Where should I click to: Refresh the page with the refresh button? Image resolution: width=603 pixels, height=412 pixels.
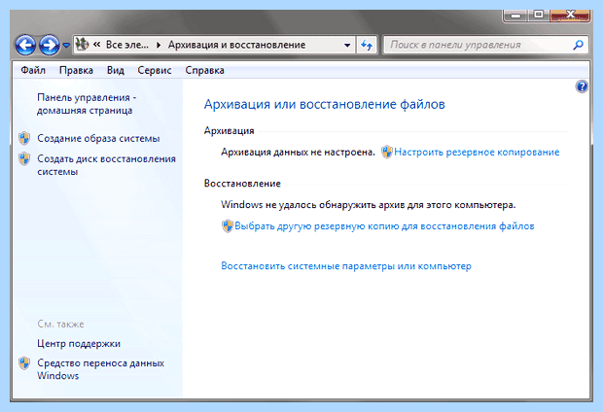(x=367, y=45)
